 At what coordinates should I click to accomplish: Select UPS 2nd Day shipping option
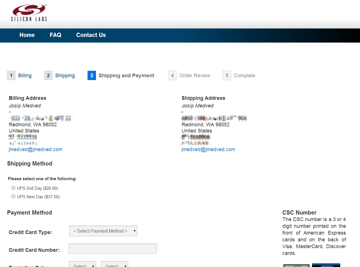tap(13, 188)
